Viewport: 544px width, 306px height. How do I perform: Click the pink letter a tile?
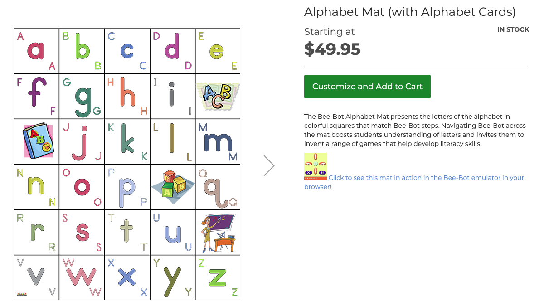37,51
